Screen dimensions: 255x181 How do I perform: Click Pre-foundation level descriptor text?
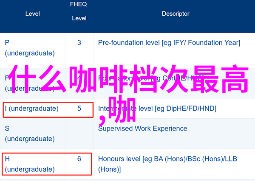[x=169, y=43]
